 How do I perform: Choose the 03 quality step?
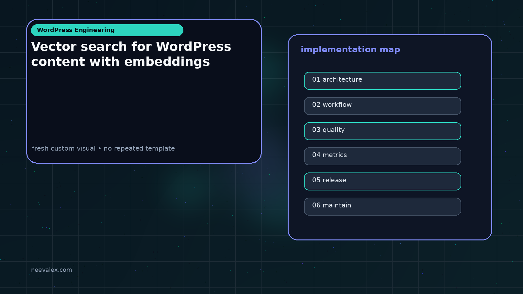pyautogui.click(x=382, y=131)
